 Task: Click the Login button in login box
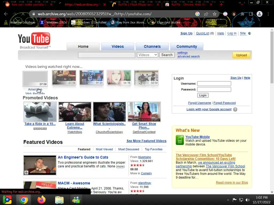[203, 95]
